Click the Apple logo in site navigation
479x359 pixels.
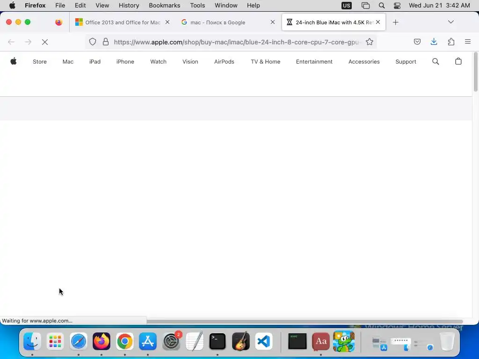coord(14,61)
